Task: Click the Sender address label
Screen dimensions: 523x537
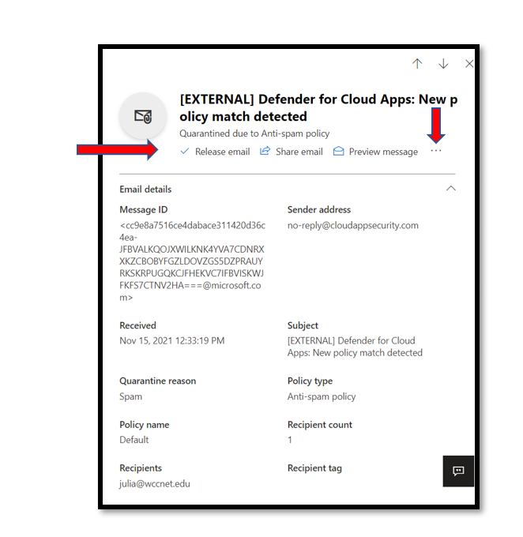Action: (319, 209)
